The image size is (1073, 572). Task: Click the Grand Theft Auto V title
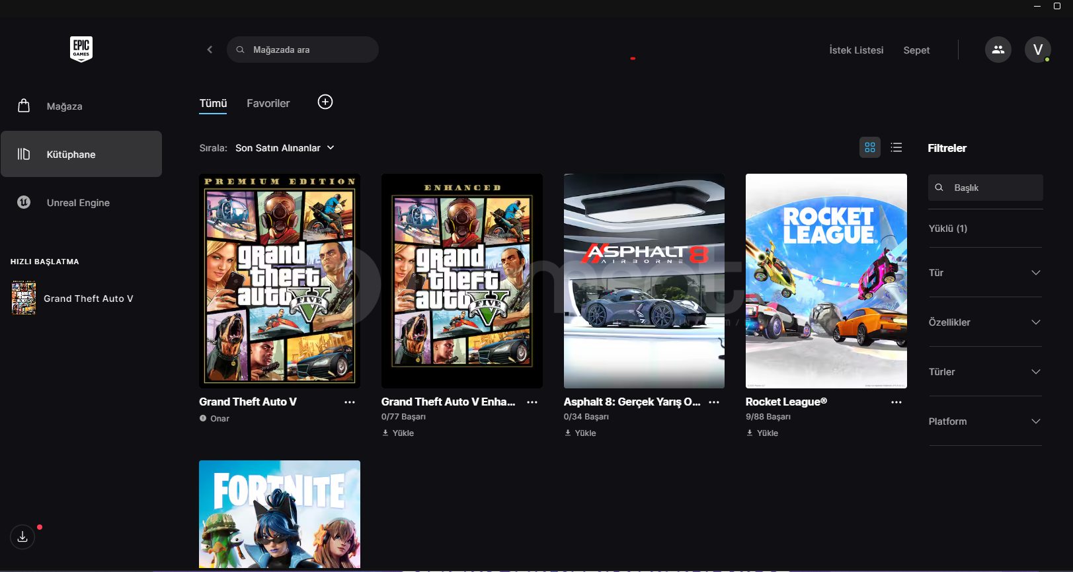(248, 402)
